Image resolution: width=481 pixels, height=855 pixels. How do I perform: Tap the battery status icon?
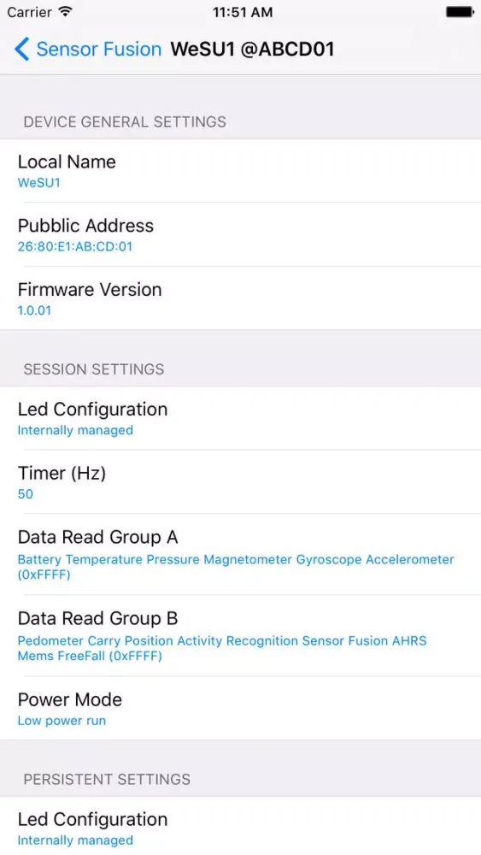[460, 11]
